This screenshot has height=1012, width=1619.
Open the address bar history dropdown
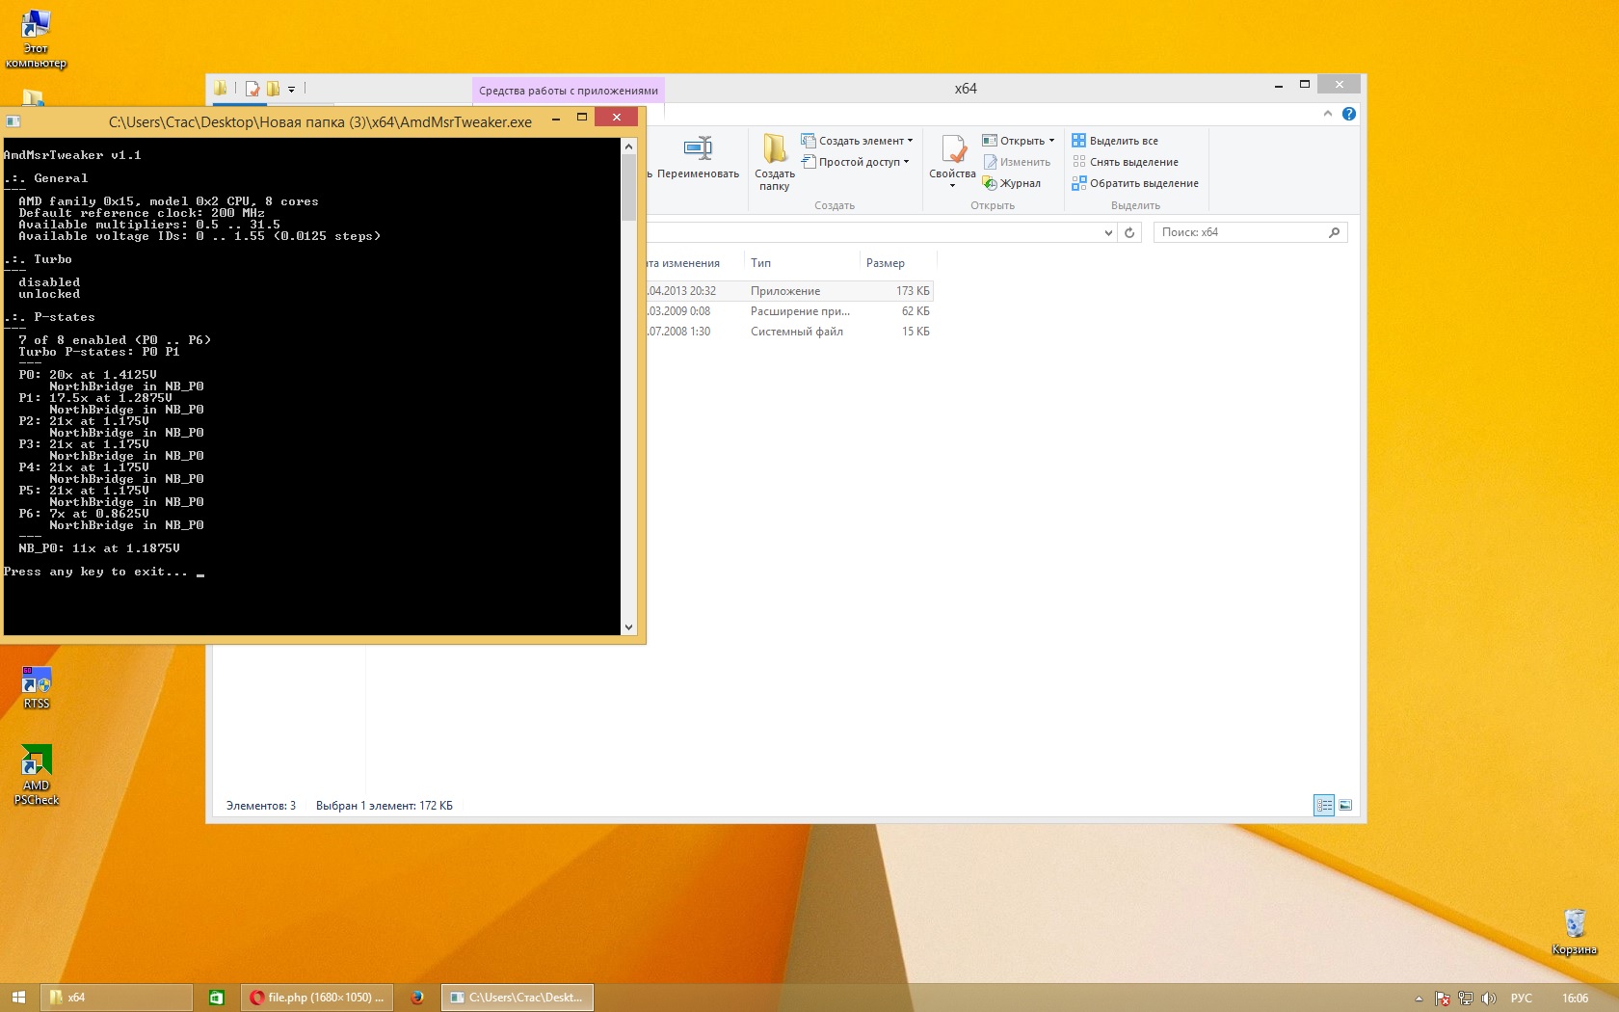(1108, 232)
